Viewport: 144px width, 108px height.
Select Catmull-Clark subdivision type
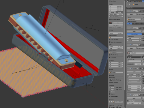(x=134, y=34)
